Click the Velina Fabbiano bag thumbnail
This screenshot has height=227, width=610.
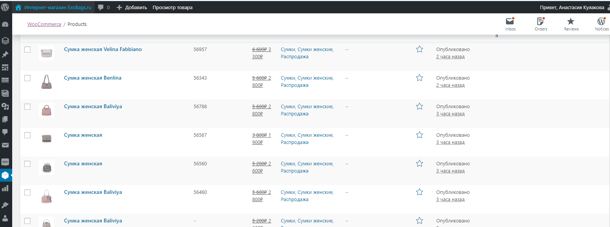click(x=46, y=53)
